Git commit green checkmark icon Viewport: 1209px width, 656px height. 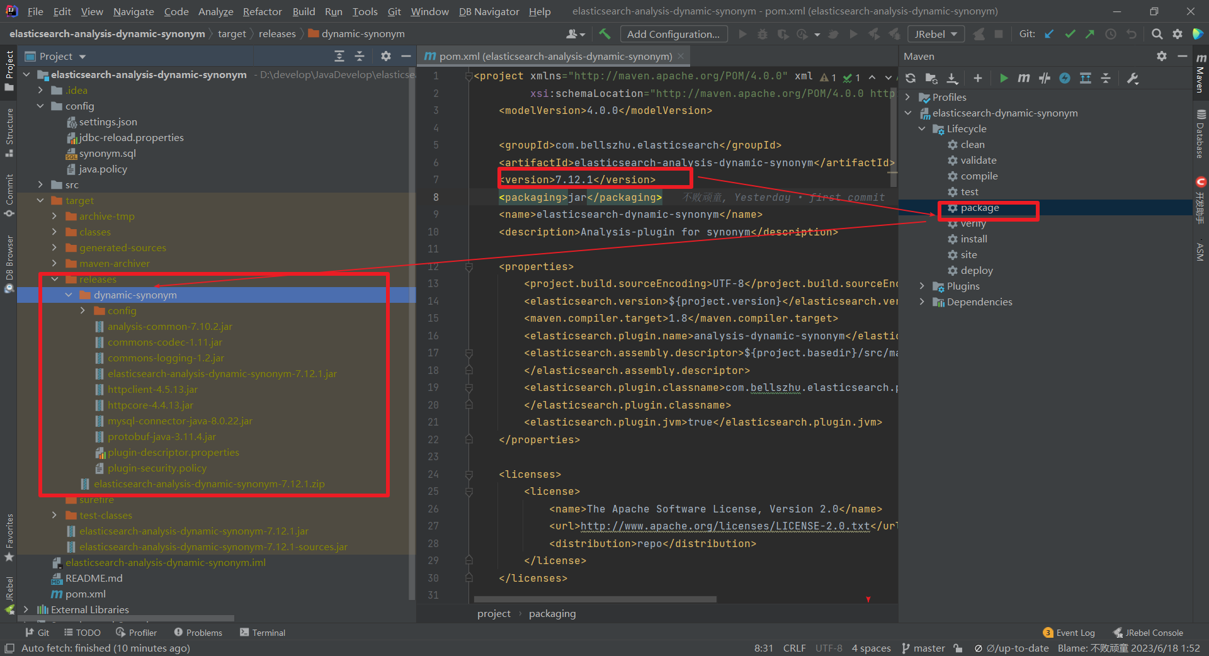pyautogui.click(x=1070, y=34)
